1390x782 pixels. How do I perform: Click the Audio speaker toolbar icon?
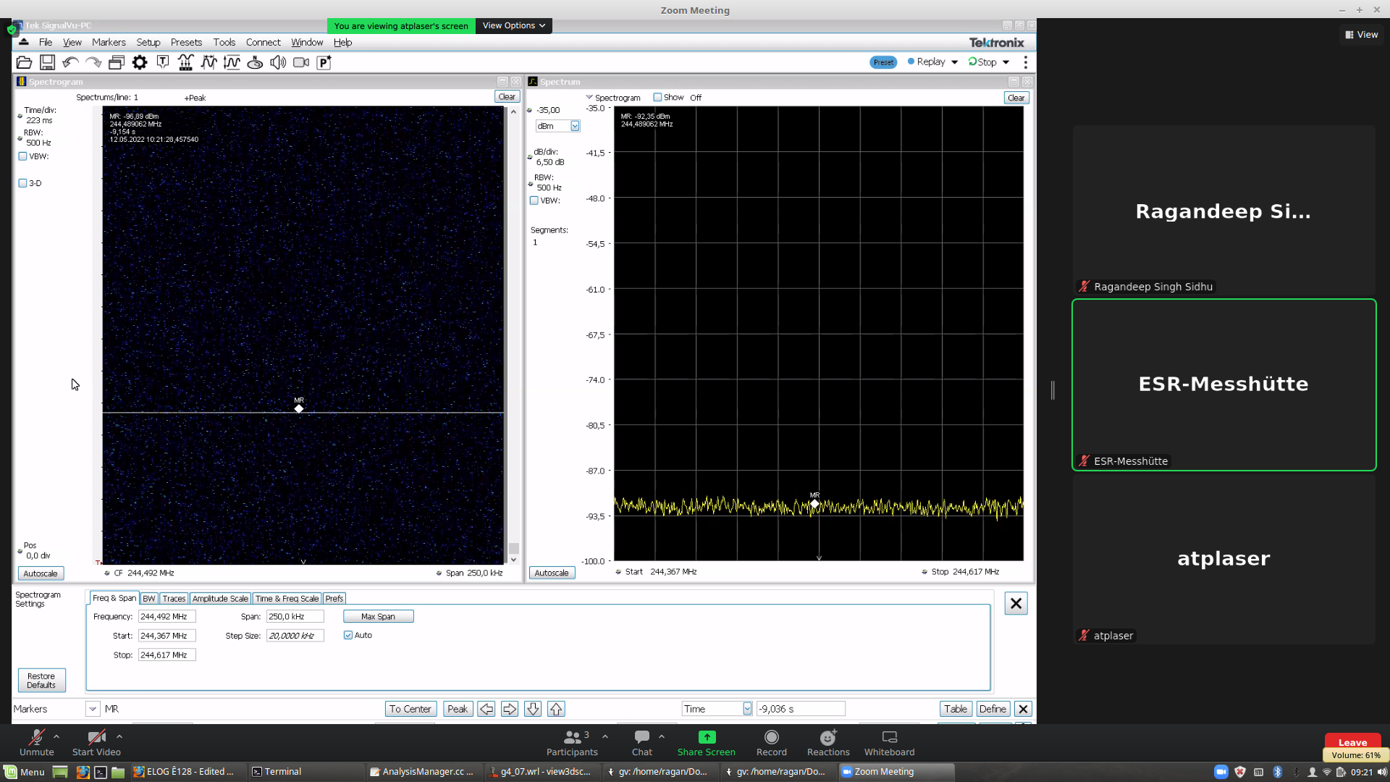[278, 62]
